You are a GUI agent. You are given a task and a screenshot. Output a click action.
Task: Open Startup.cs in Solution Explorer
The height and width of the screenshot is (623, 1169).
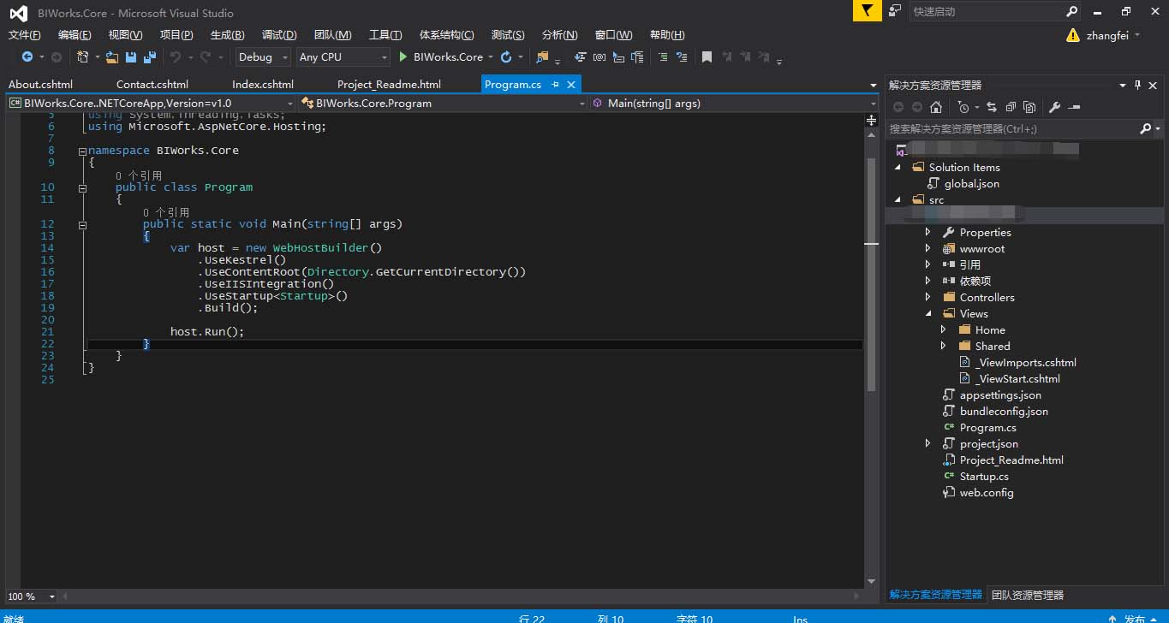tap(983, 476)
